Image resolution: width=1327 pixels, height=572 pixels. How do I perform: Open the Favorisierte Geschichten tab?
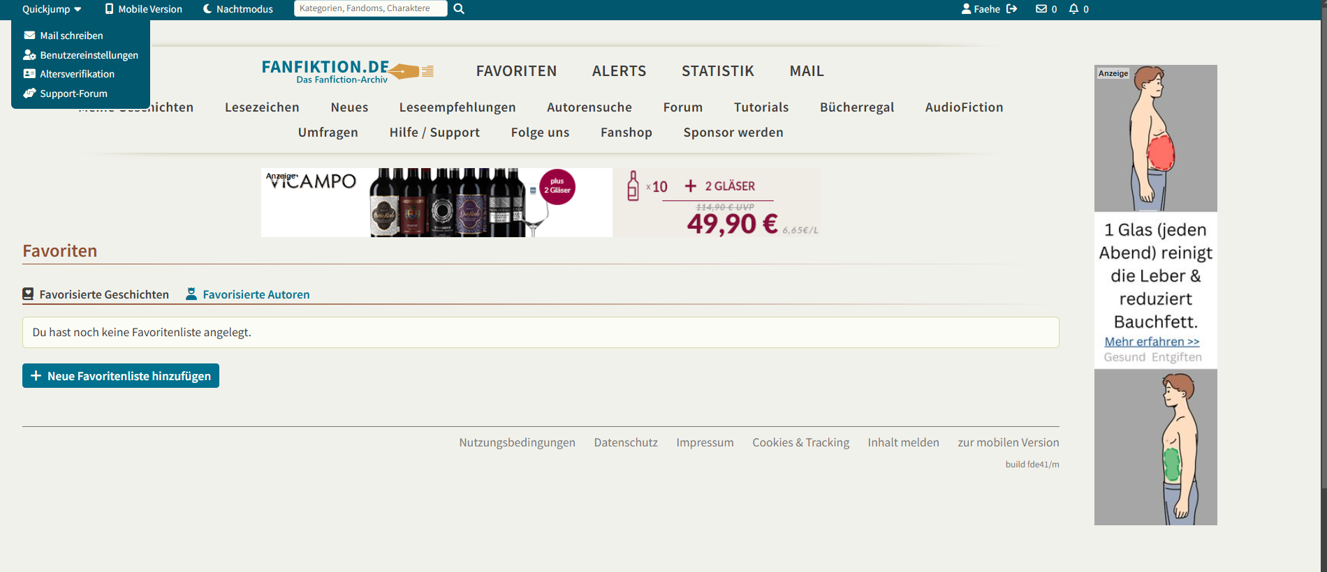click(103, 294)
